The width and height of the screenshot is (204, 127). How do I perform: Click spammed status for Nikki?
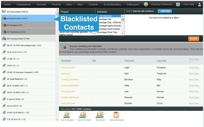66,74
